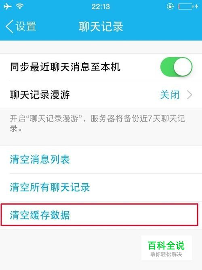Screen dimensions: 202x270
Task: Disable 同步最近聊天消息至本机 switch
Action: (x=176, y=67)
